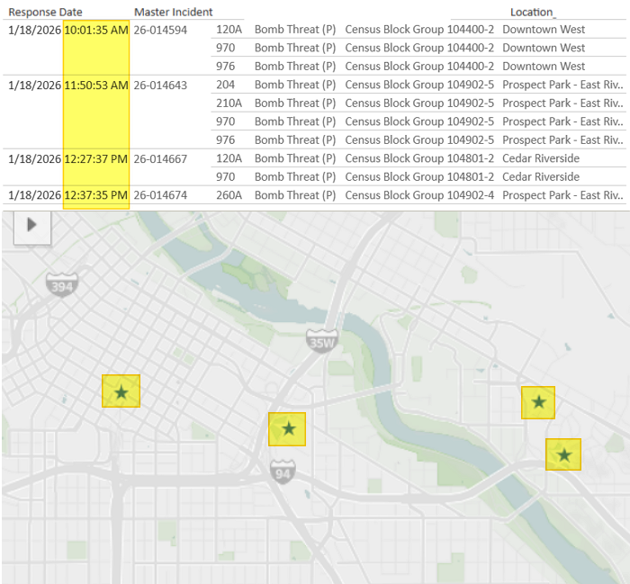Select the 10:01:35 AM response time
The image size is (630, 584).
[96, 30]
